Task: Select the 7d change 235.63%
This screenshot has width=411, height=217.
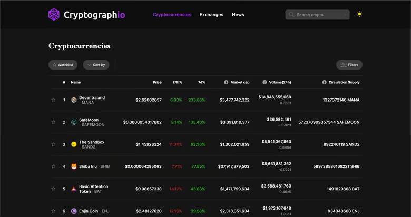Action: click(x=197, y=100)
